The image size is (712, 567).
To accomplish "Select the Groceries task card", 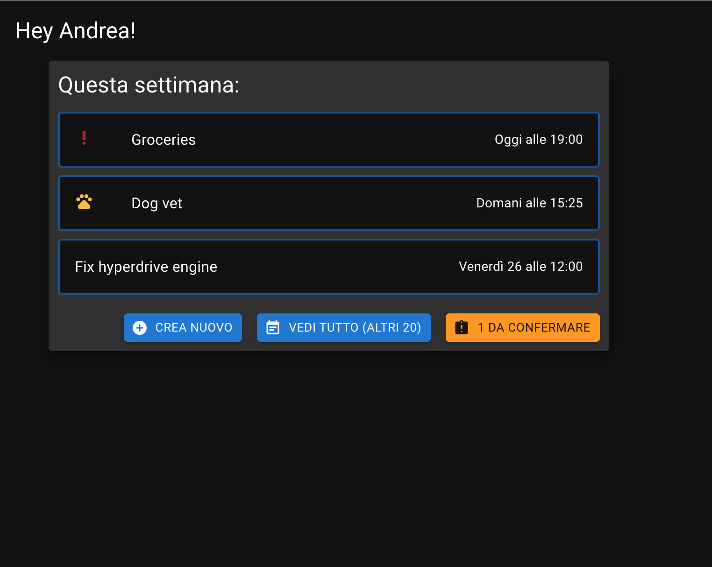I will point(328,140).
